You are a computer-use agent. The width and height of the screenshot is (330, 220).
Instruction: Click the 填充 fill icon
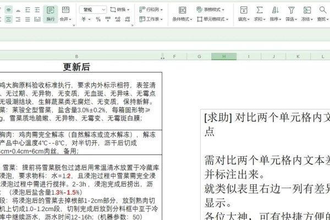(x=244, y=10)
